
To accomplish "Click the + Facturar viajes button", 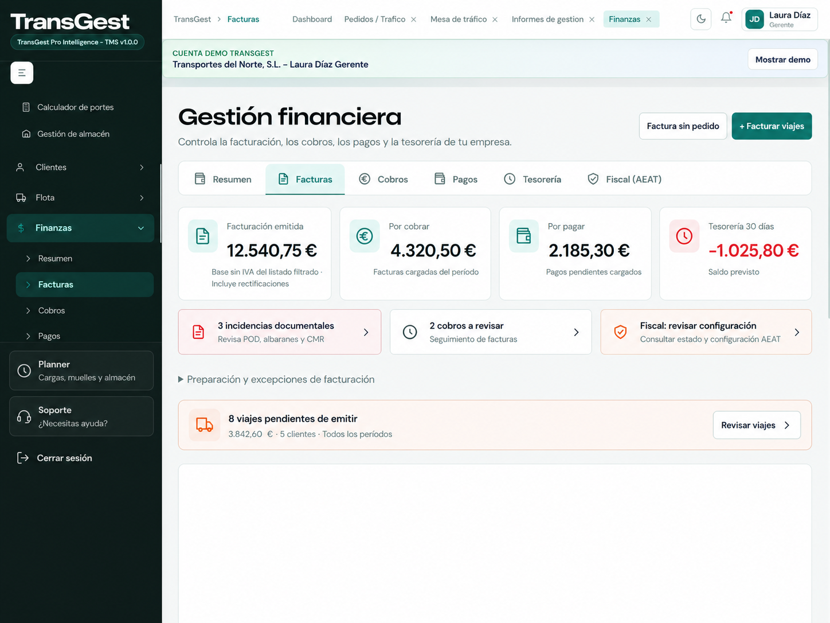I will pyautogui.click(x=772, y=126).
